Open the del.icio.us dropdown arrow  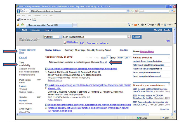coord(30,19)
